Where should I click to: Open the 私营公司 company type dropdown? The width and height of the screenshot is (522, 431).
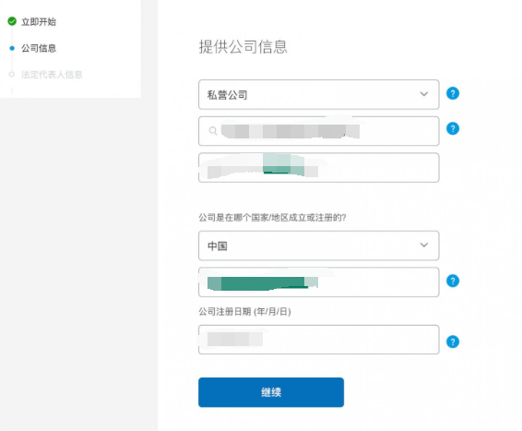click(x=318, y=94)
